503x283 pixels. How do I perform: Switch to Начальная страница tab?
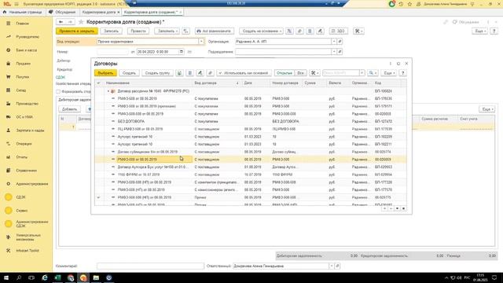click(x=23, y=13)
